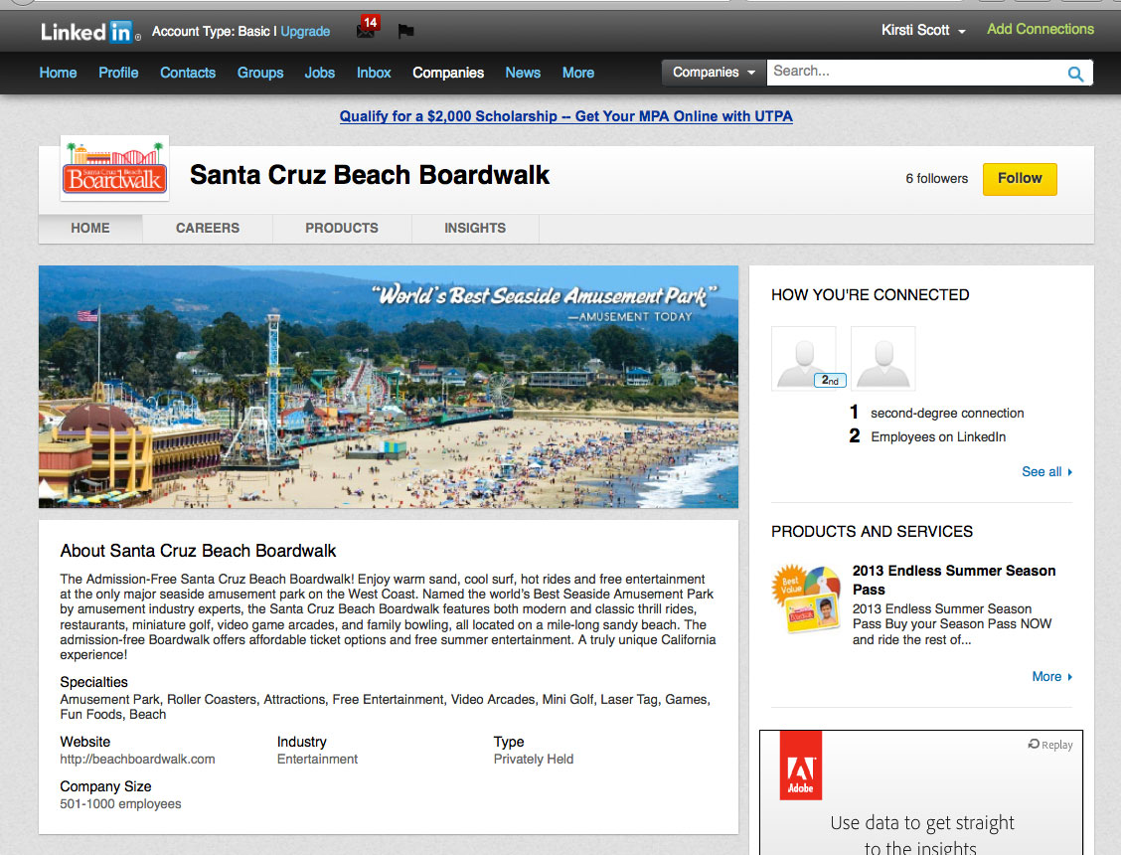Click the flag notifications icon

click(406, 31)
